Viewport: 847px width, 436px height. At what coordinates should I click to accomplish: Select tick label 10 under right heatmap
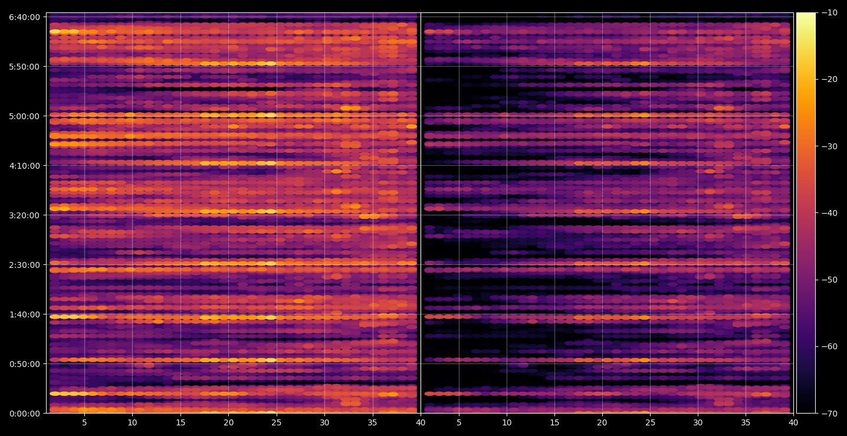[x=506, y=422]
